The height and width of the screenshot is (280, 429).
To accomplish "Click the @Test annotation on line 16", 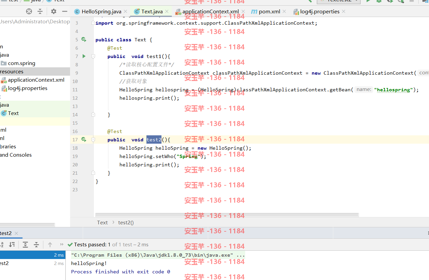I will (x=115, y=131).
